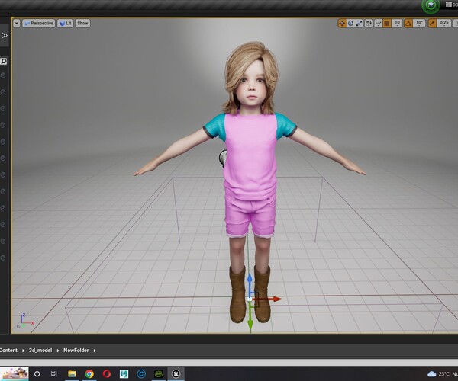Toggle rotation angle snapping
The width and height of the screenshot is (458, 381).
408,24
